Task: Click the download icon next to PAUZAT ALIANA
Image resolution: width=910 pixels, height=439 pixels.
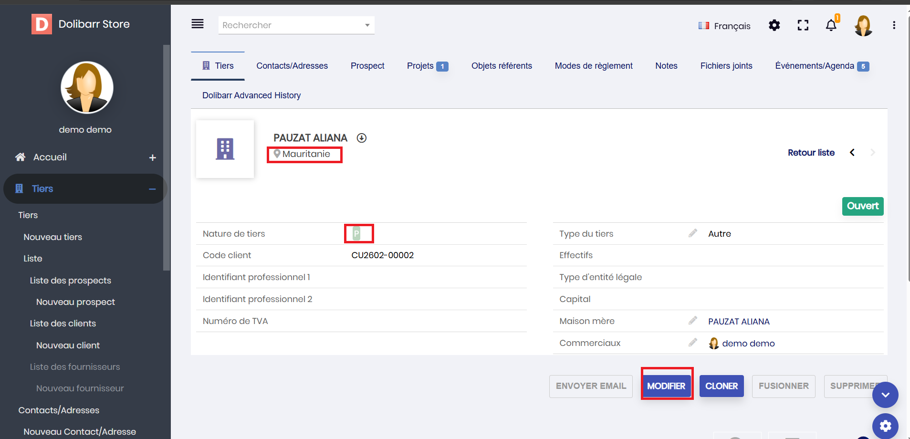Action: [x=362, y=138]
